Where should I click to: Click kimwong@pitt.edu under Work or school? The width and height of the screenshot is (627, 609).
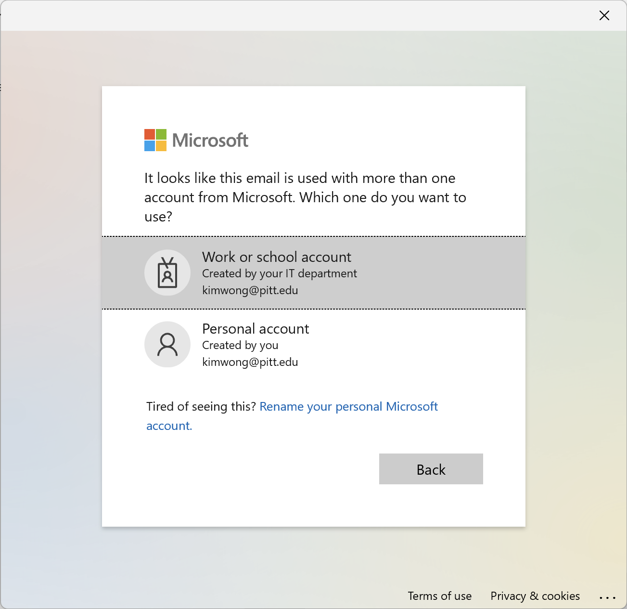(250, 290)
